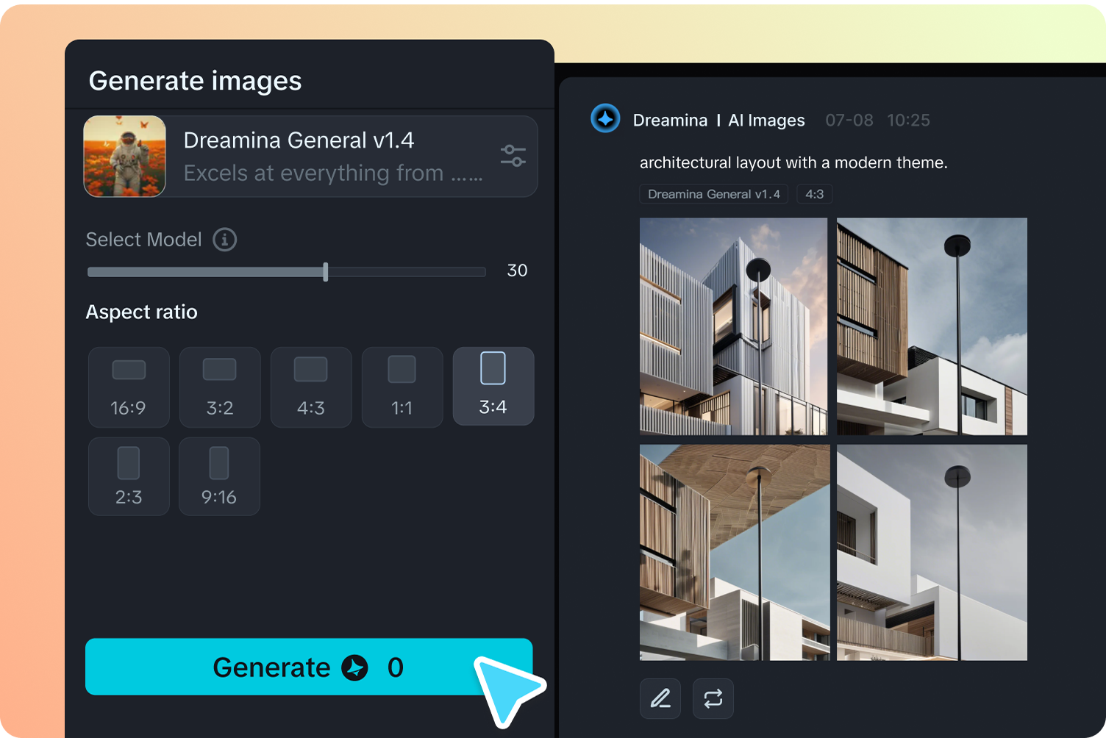Click the Dreamina blue star avatar icon

coord(605,118)
